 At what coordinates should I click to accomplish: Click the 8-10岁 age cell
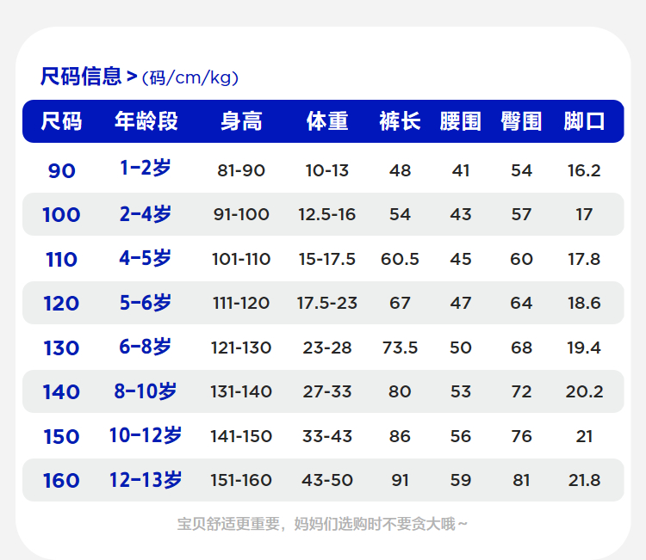pyautogui.click(x=146, y=391)
